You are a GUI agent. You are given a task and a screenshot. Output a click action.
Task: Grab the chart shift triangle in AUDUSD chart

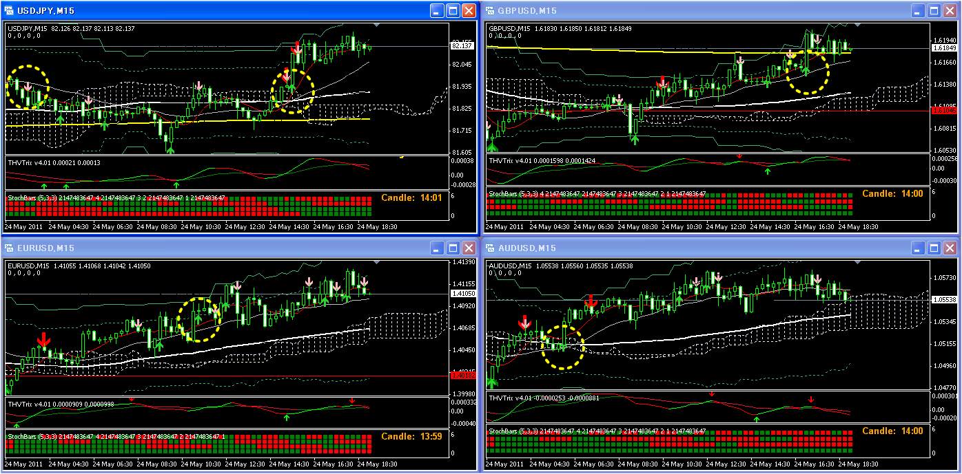point(858,263)
